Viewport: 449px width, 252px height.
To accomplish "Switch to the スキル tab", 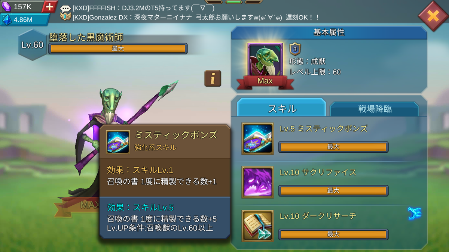I will coord(282,109).
